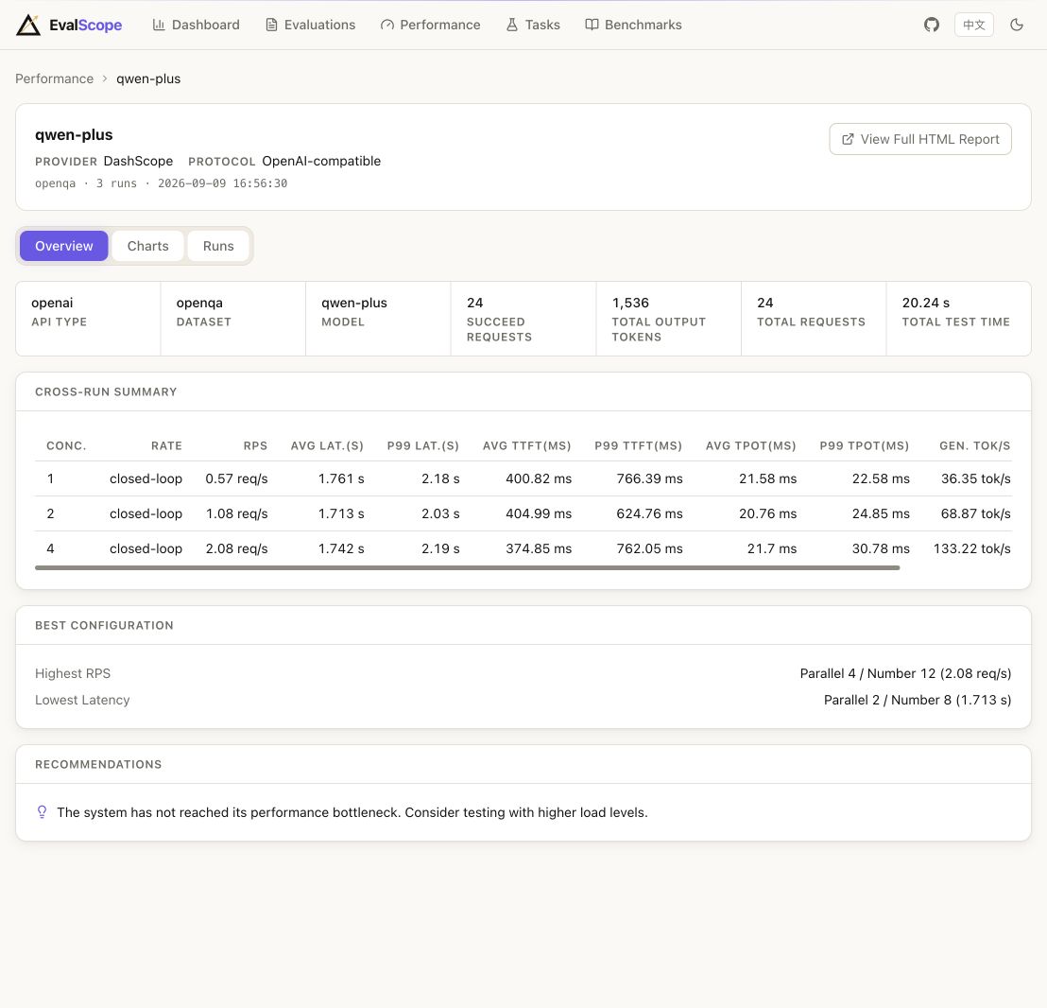Click the 20.24 s TOTAL TEST TIME stat
The image size is (1047, 1008).
(959, 319)
